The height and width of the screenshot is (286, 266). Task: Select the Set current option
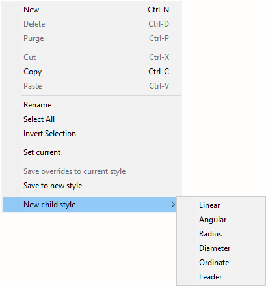pyautogui.click(x=92, y=152)
